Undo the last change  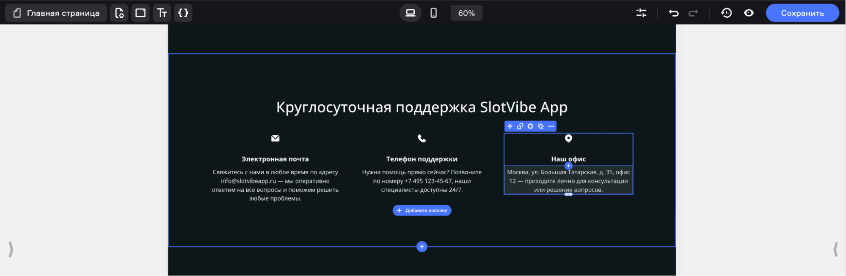674,13
